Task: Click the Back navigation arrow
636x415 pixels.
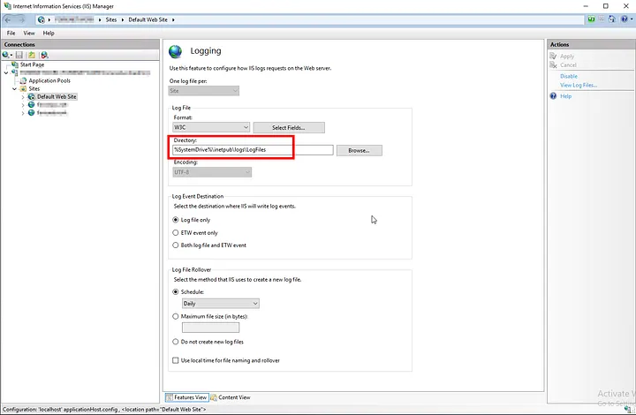Action: click(9, 19)
